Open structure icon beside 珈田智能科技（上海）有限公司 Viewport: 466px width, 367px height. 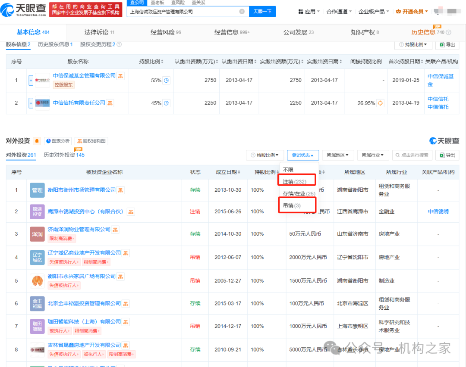click(126, 322)
